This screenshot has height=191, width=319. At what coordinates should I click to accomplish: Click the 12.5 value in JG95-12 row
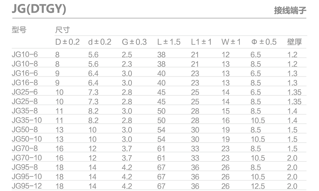click(x=258, y=186)
